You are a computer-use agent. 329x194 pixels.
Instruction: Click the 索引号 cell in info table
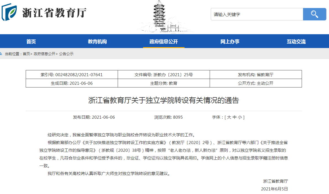pos(72,75)
